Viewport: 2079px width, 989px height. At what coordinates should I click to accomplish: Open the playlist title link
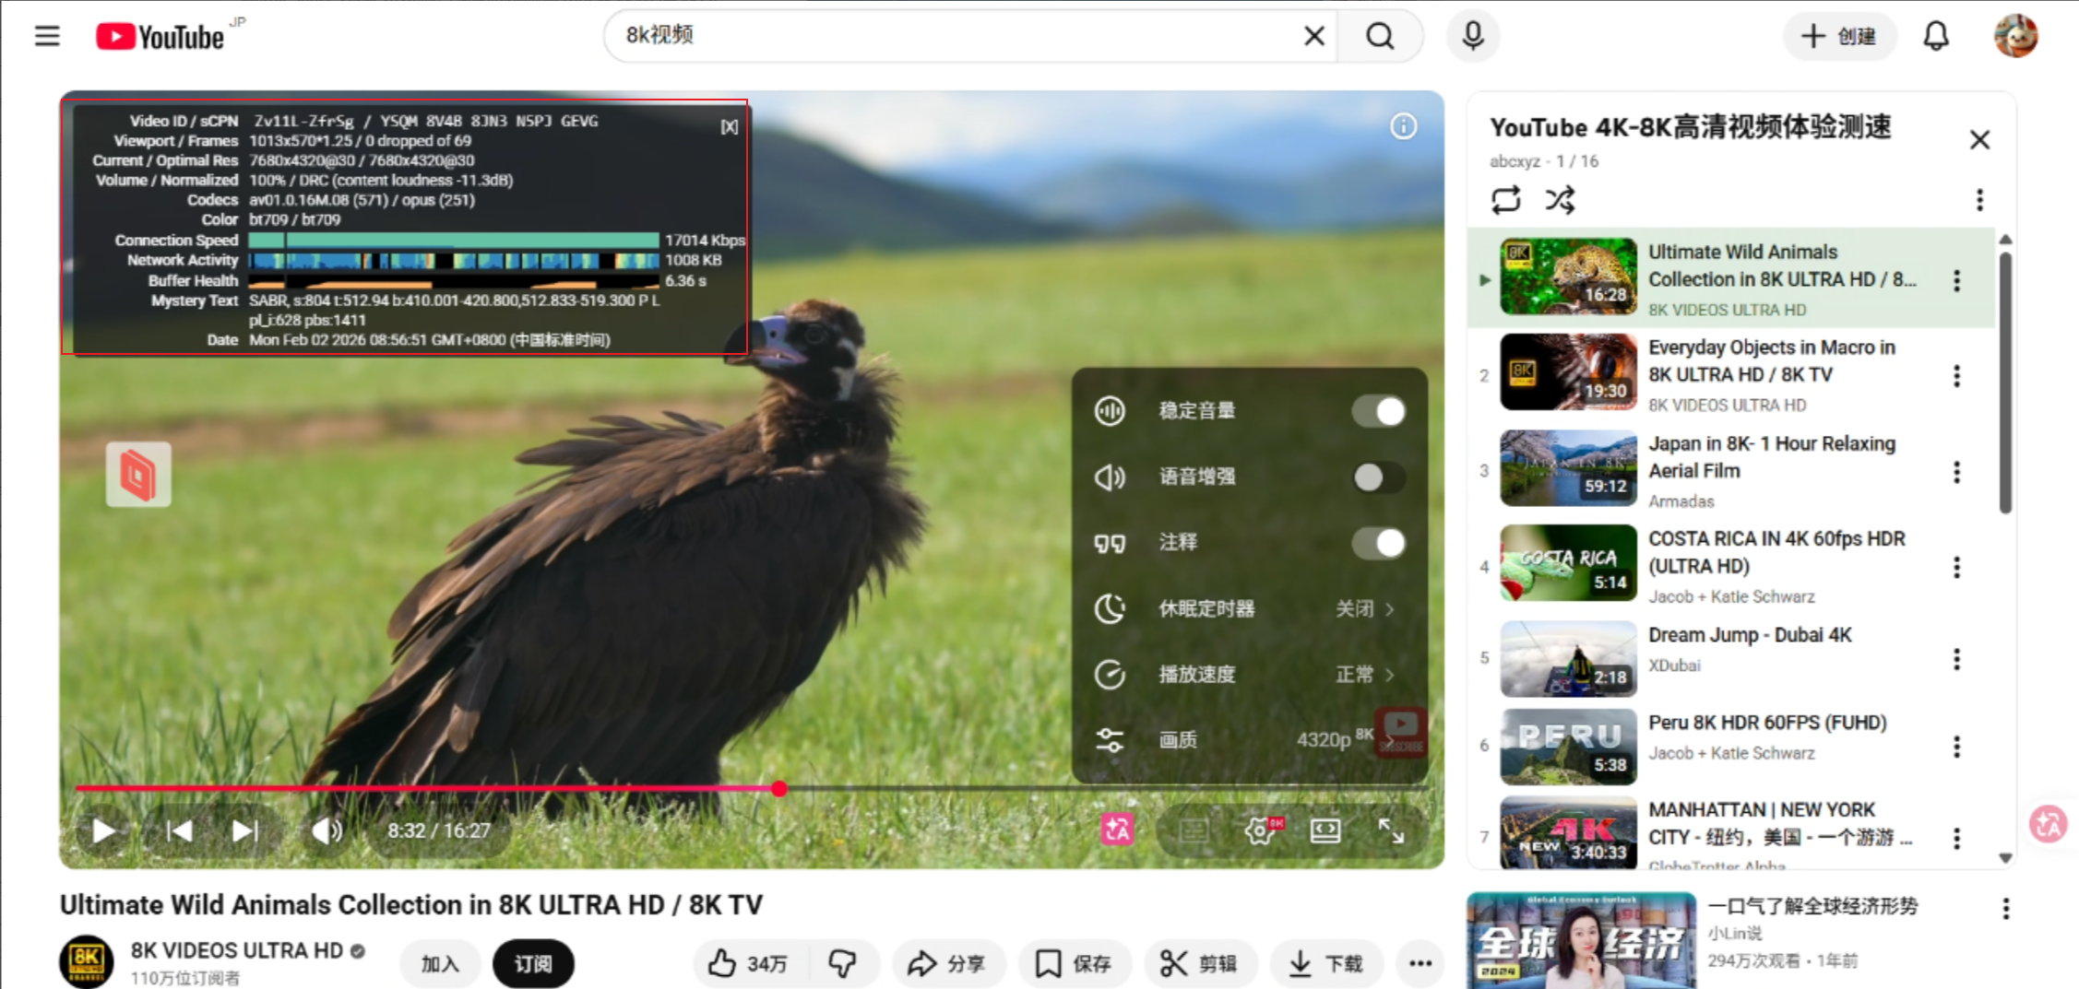(1690, 127)
